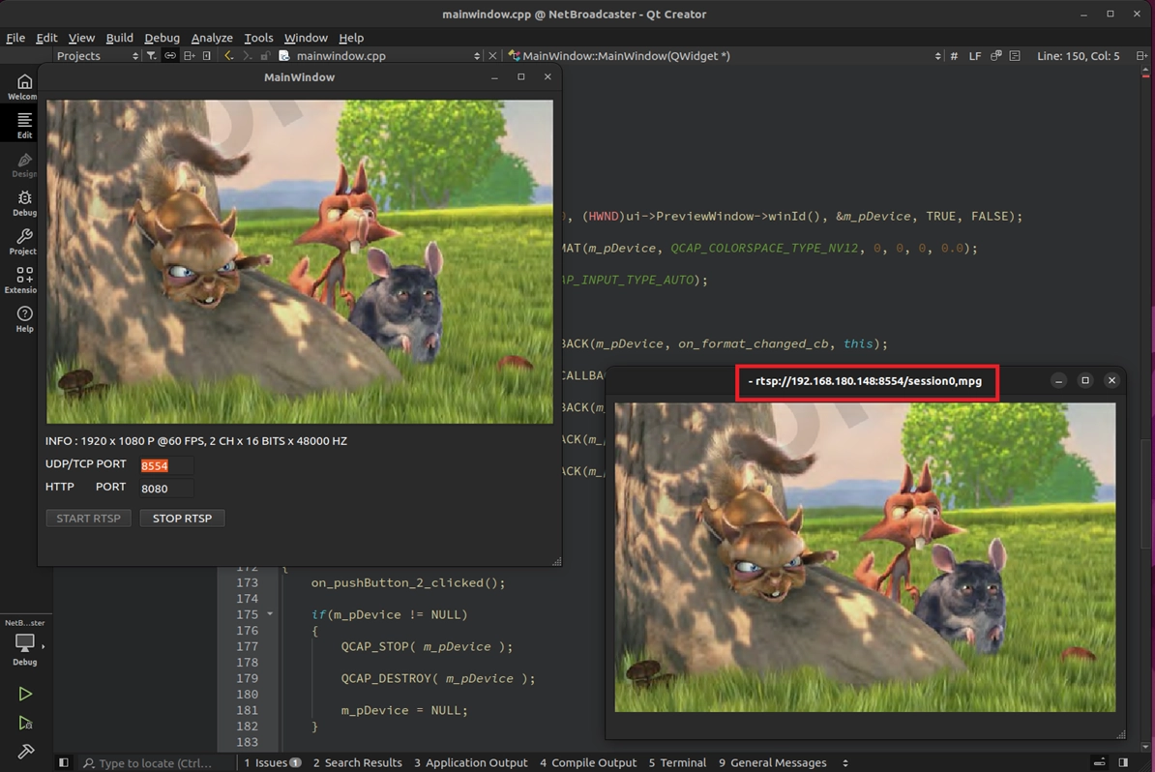Viewport: 1155px width, 772px height.
Task: Toggle the right sidebar visibility
Action: point(1123,763)
